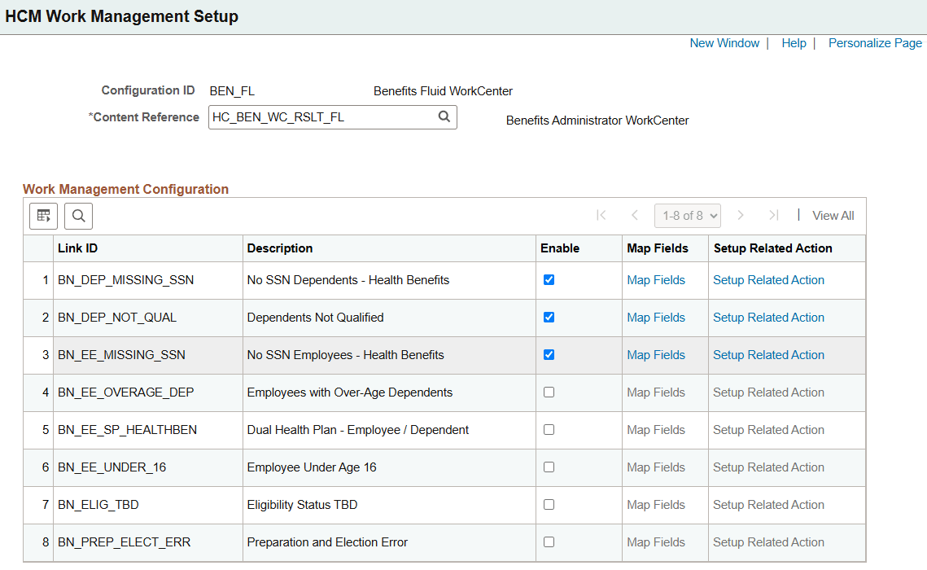Screen dimensions: 927x570
Task: Open Personalize Page link
Action: 875,42
